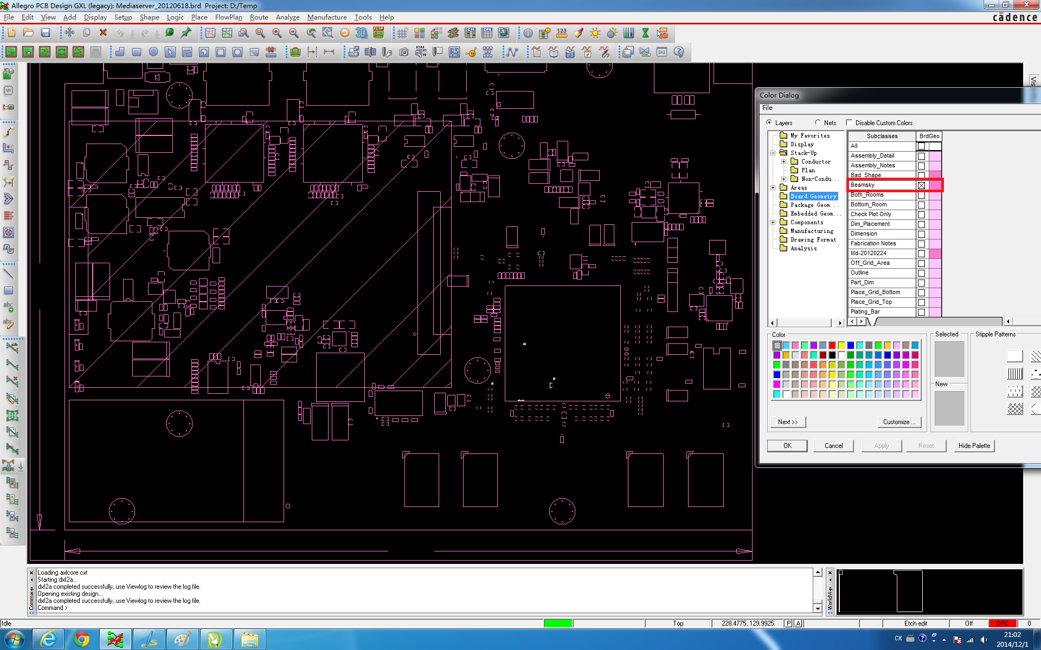
Task: Click the ODB export icon
Action: pyautogui.click(x=354, y=52)
